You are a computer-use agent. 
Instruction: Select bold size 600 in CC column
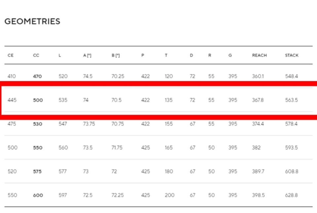38,196
